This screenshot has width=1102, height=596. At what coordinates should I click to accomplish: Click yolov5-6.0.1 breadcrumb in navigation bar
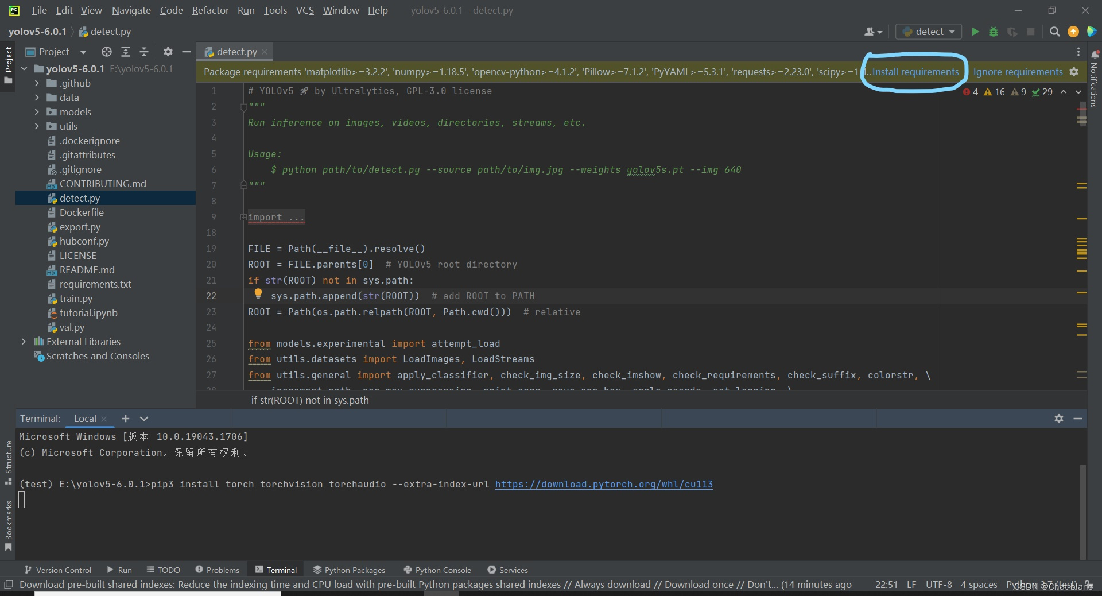tap(37, 32)
